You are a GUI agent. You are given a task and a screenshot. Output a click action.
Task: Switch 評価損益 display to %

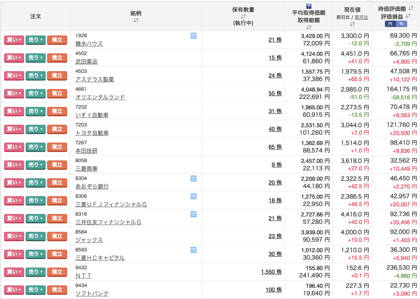pyautogui.click(x=401, y=24)
